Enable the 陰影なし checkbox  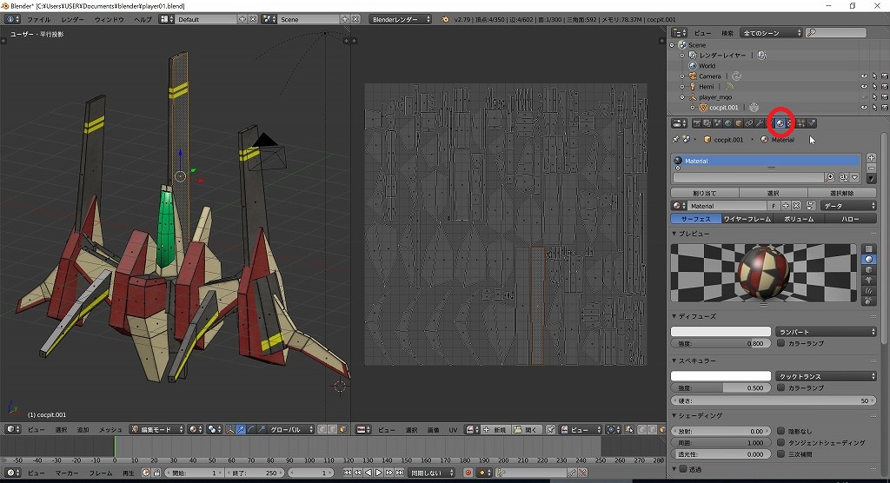point(780,431)
